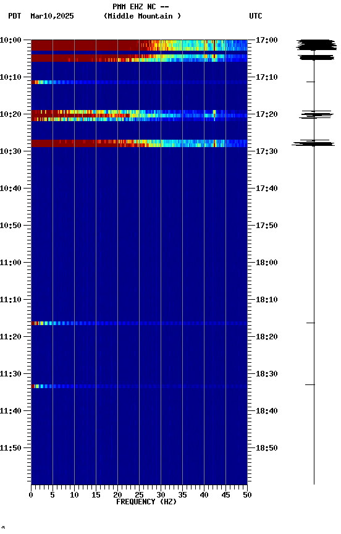Click the '30' Hz frequency axis label
This screenshot has height=534, width=341.
[161, 495]
